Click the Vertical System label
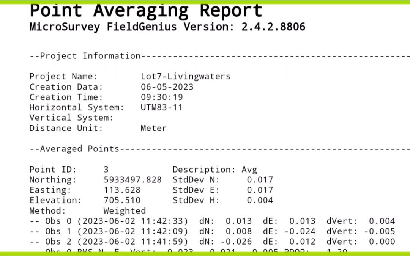The width and height of the screenshot is (410, 256). click(71, 118)
